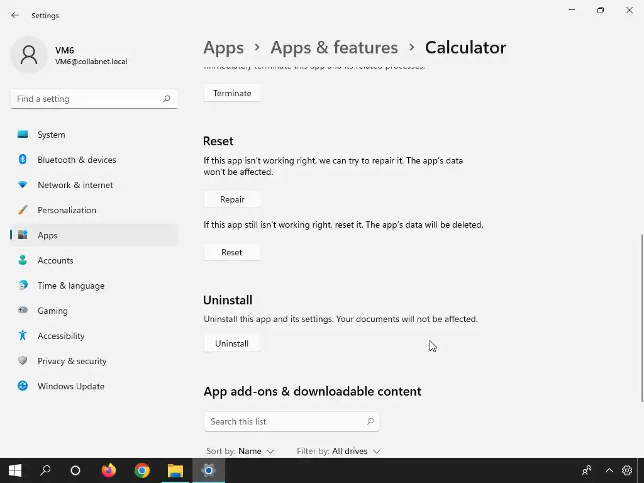Open Personalization settings

point(94,210)
